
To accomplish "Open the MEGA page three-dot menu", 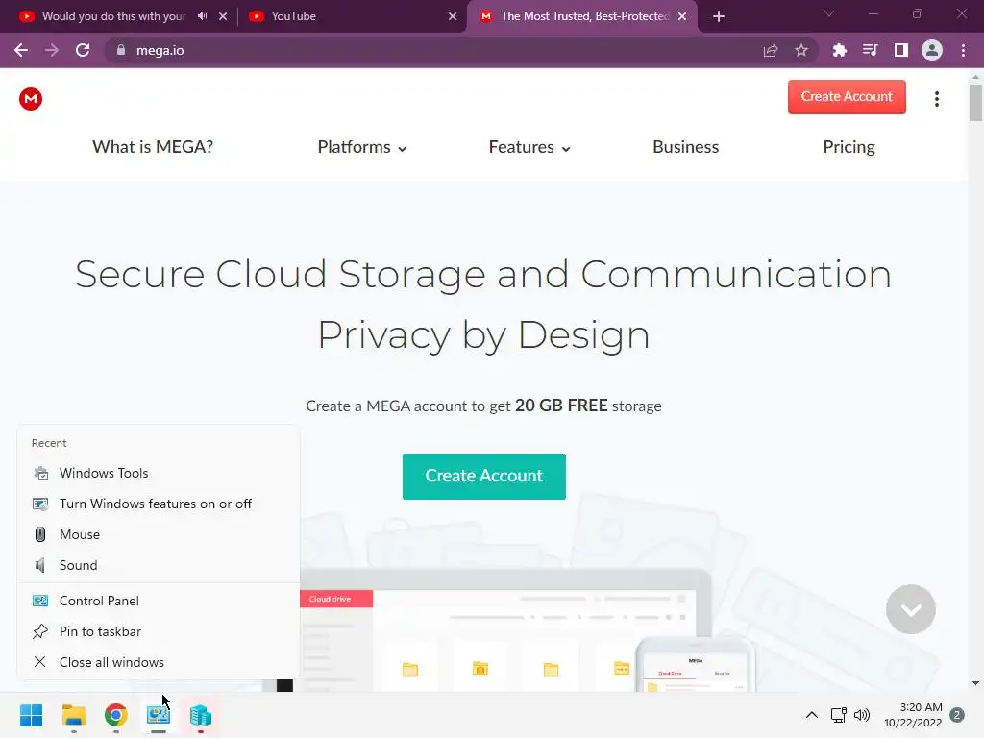I will click(936, 99).
